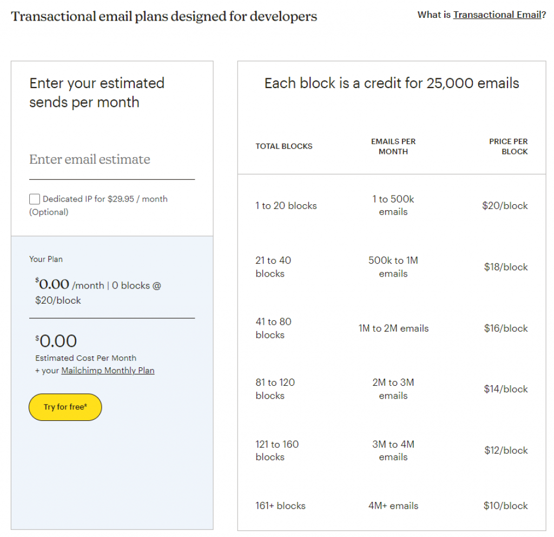554x537 pixels.
Task: Enable the Dedicated IP for $29.95 checkbox
Action: tap(35, 199)
